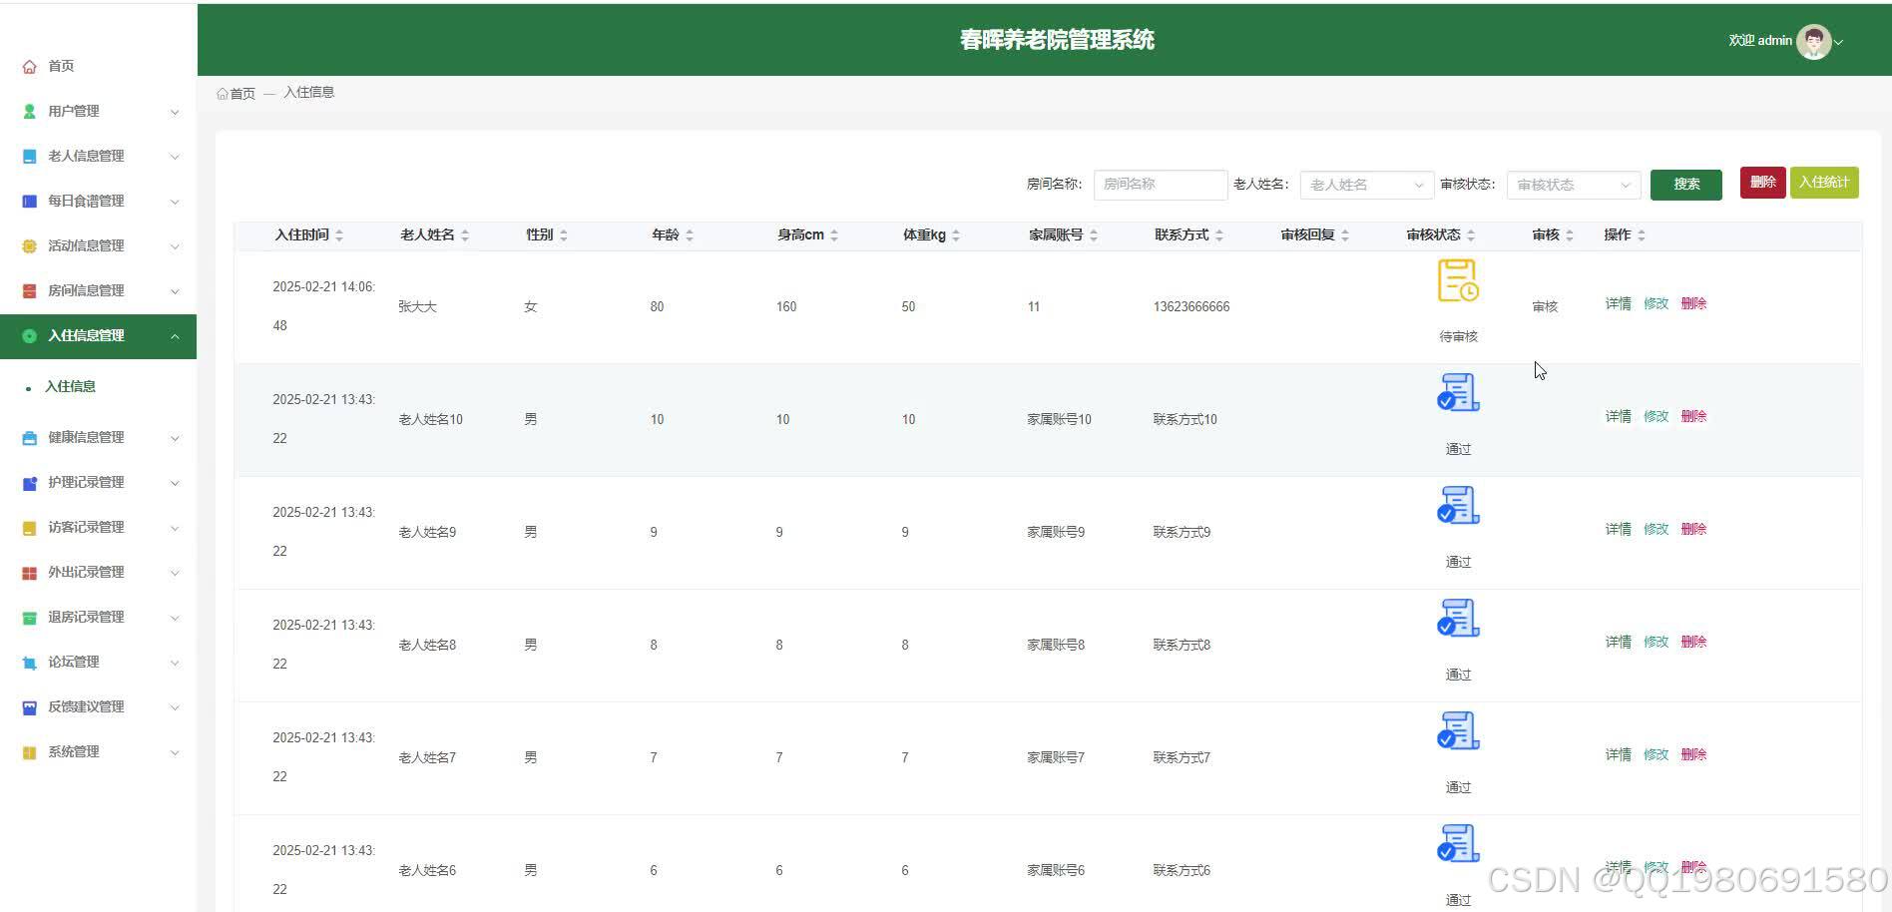Open the 首页 home icon in sidebar
1892x912 pixels.
coord(29,66)
